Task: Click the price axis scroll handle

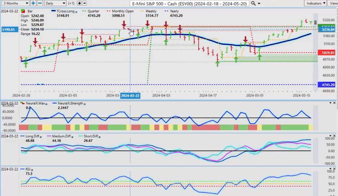Action: [x=316, y=22]
